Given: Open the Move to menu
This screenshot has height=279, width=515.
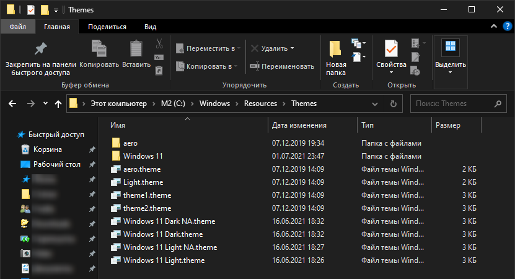Looking at the screenshot, I should point(208,48).
